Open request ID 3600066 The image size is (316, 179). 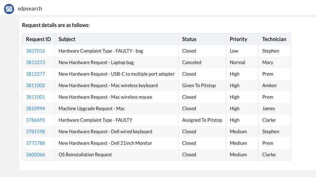(35, 155)
